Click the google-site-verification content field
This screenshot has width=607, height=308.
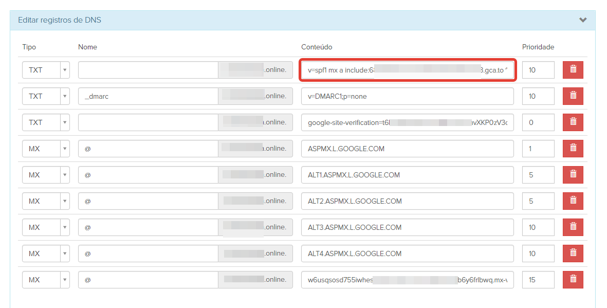pyautogui.click(x=407, y=122)
